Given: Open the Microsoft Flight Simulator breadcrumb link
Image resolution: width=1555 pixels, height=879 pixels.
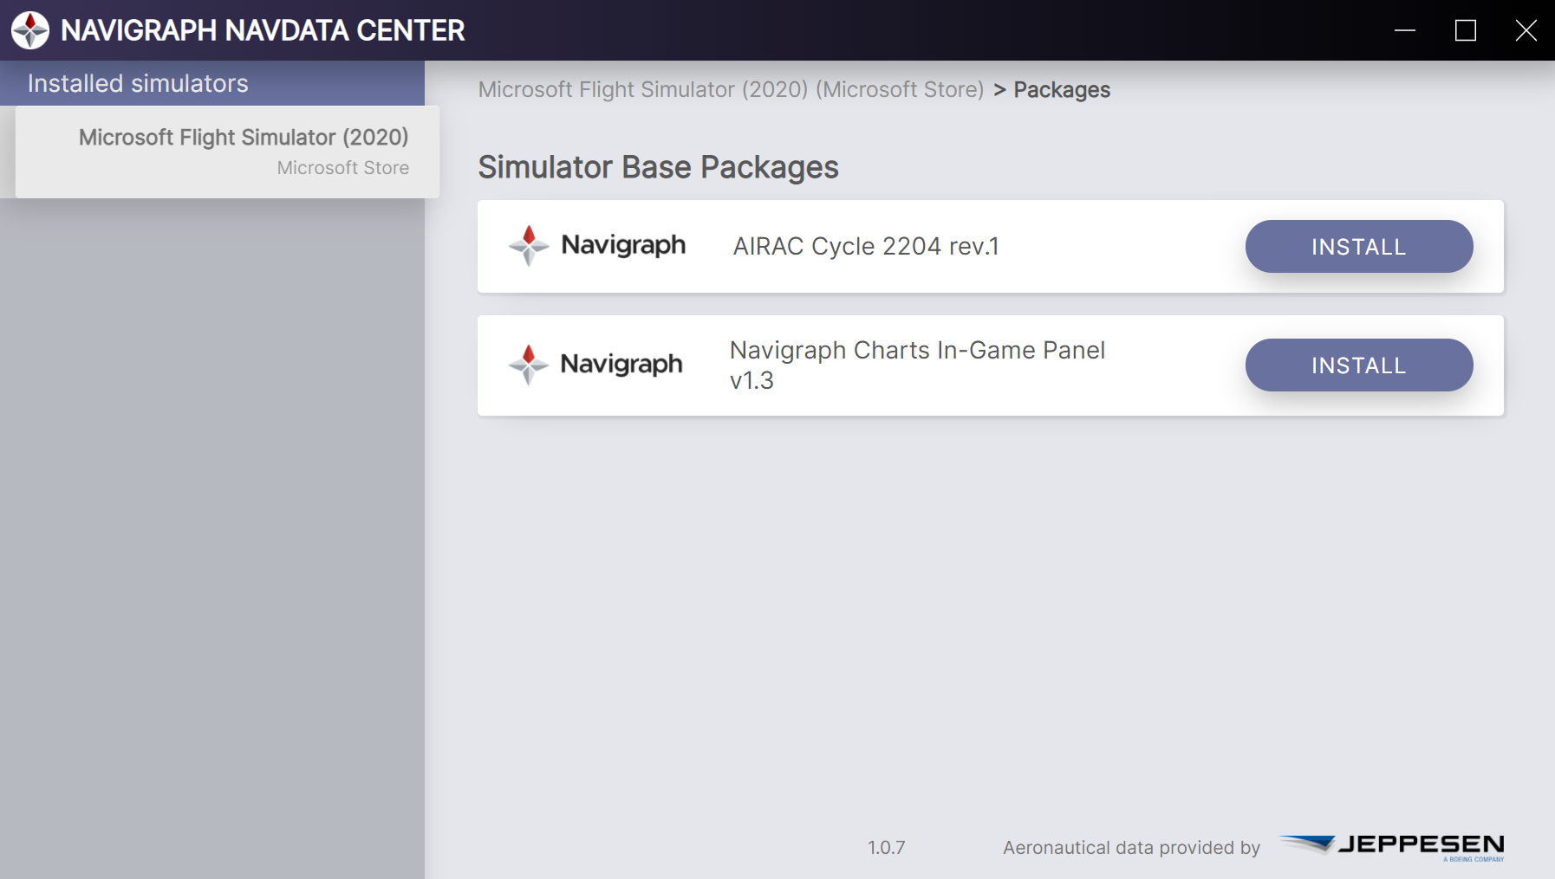Looking at the screenshot, I should point(731,89).
